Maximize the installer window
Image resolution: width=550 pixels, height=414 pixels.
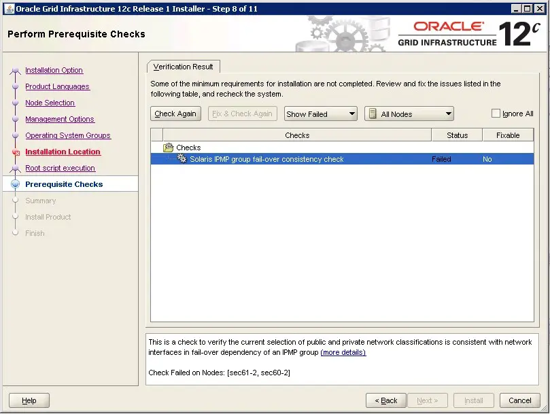coord(527,9)
